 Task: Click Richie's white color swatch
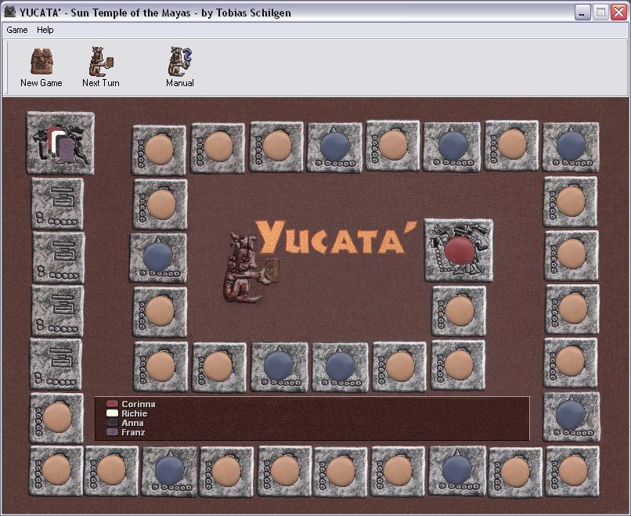coord(112,413)
